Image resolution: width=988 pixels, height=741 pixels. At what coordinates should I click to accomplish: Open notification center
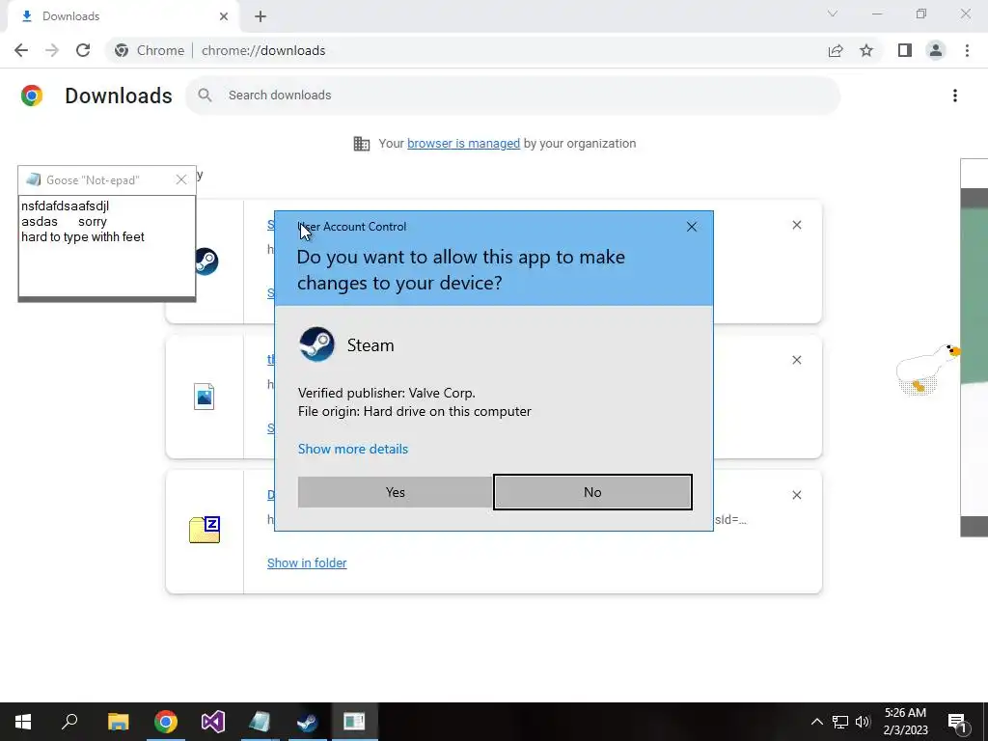pos(958,722)
